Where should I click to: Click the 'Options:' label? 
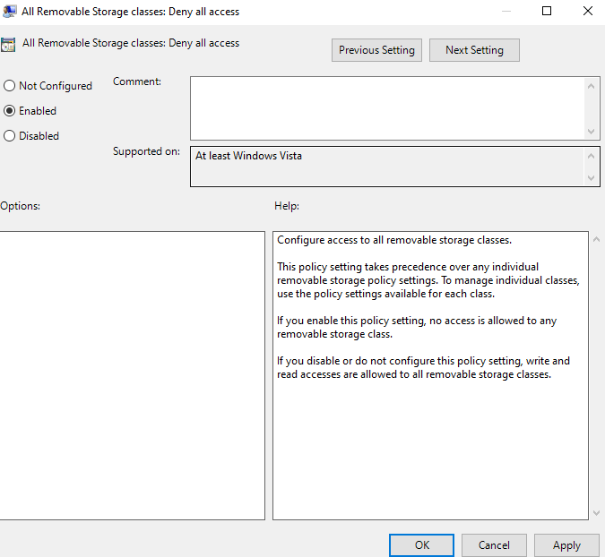pos(20,206)
